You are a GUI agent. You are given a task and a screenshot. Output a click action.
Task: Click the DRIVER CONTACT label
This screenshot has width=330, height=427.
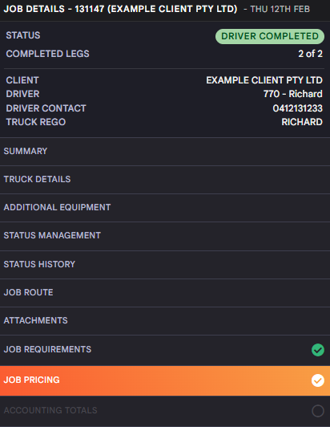click(46, 108)
